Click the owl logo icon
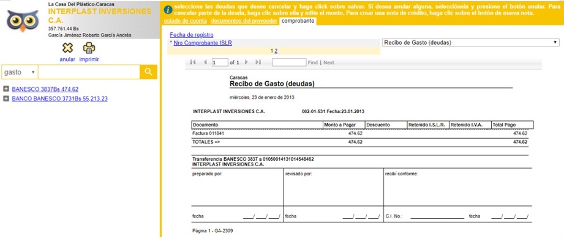Image resolution: width=564 pixels, height=242 pixels. [23, 20]
